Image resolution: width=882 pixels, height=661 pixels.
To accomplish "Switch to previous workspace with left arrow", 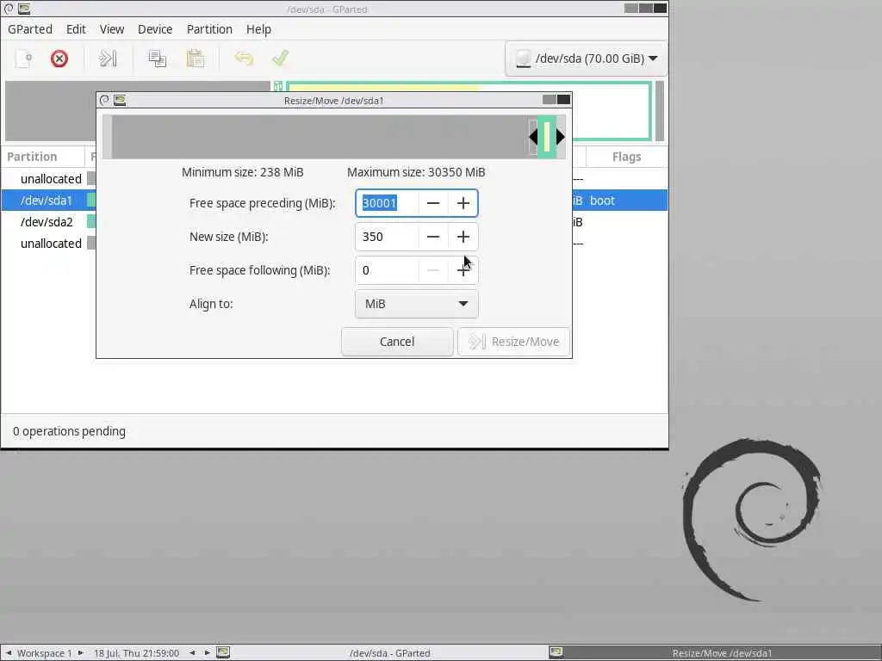I will tap(9, 653).
